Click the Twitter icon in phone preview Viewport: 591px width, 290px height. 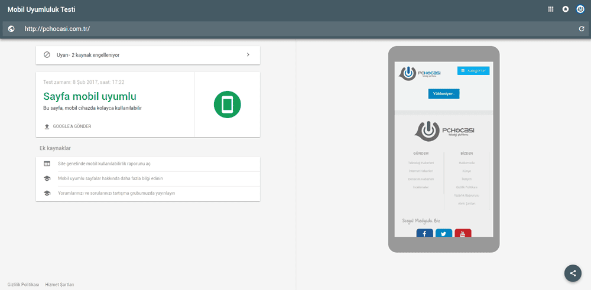tap(443, 233)
